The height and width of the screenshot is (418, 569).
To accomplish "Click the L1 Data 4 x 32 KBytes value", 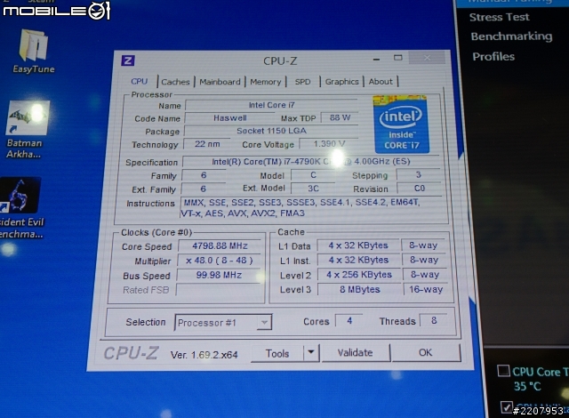I will [x=358, y=245].
